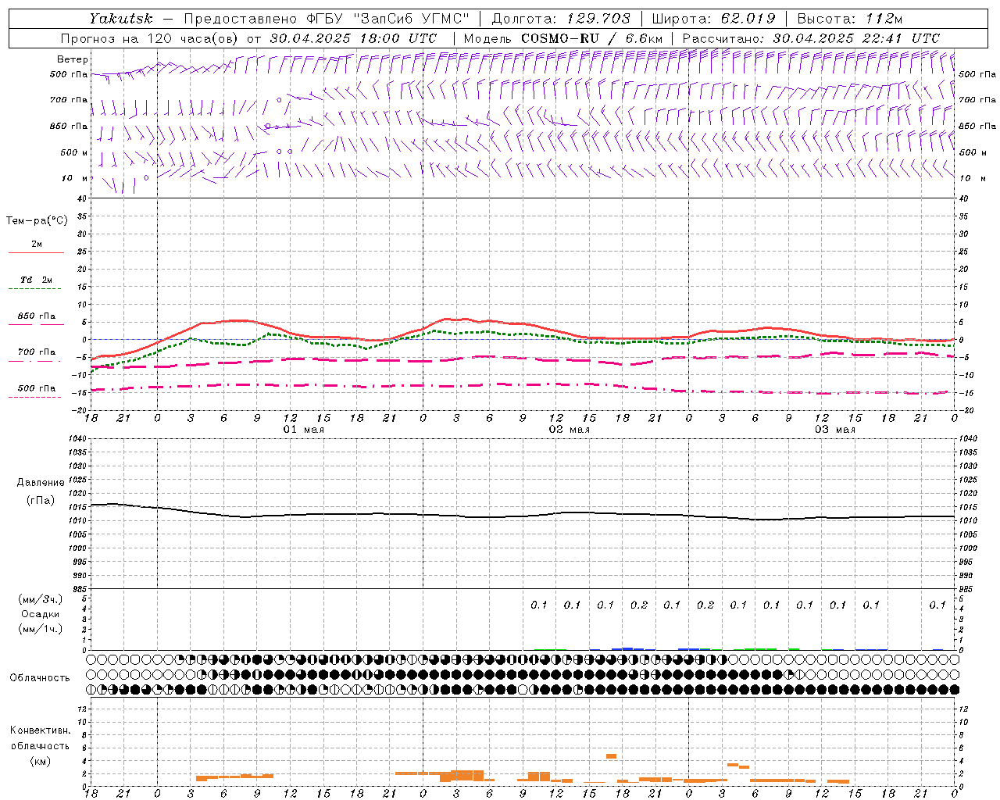Click the tallest orange convective cloud bar near 5 km
The width and height of the screenshot is (1000, 800).
(x=611, y=756)
